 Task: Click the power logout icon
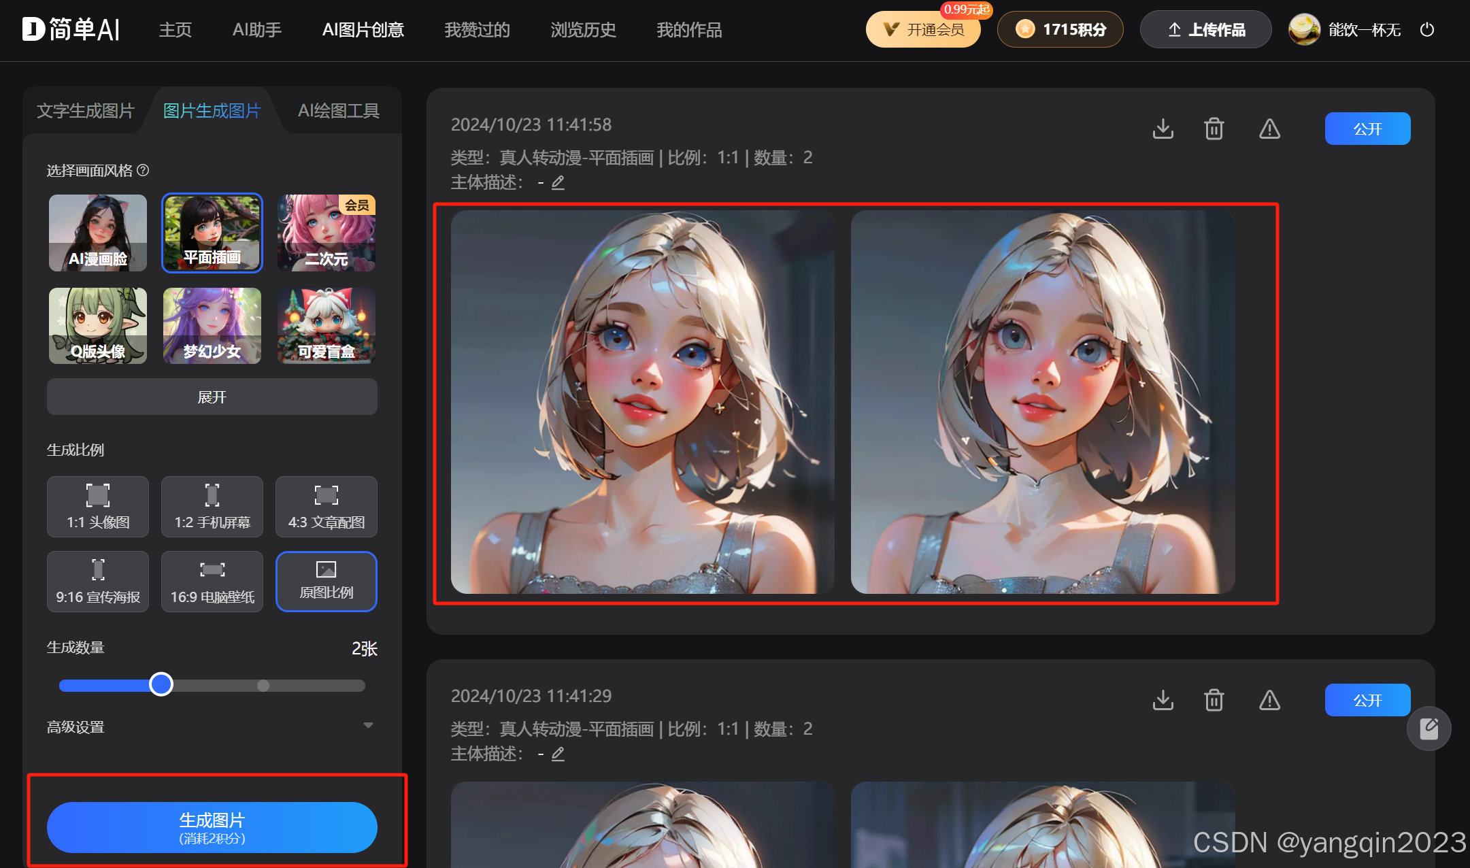(1427, 30)
